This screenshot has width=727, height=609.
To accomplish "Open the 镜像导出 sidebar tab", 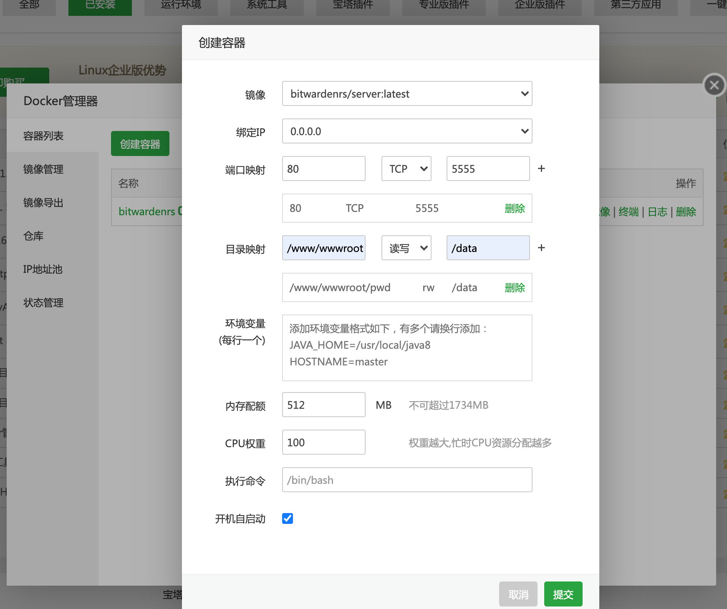I will [x=53, y=202].
